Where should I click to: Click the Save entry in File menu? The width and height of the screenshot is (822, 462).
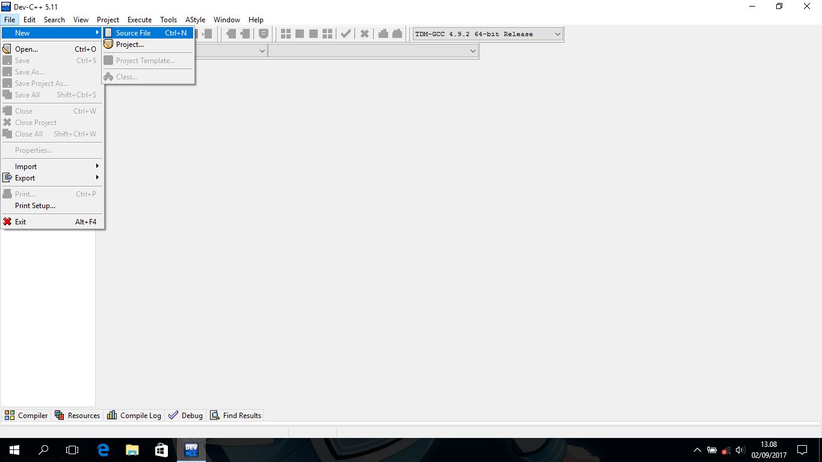pos(52,61)
